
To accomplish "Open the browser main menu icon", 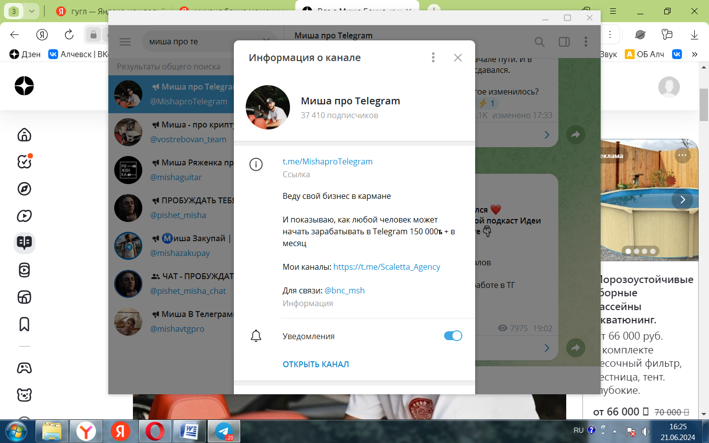I will click(613, 11).
